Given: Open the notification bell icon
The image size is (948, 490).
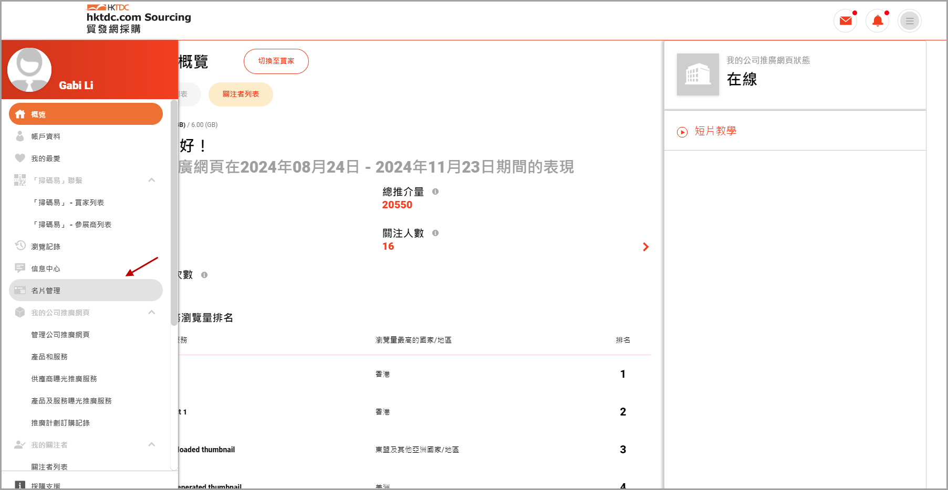Looking at the screenshot, I should (878, 21).
